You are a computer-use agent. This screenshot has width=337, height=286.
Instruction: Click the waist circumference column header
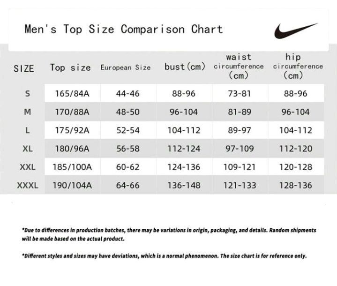[x=239, y=67]
